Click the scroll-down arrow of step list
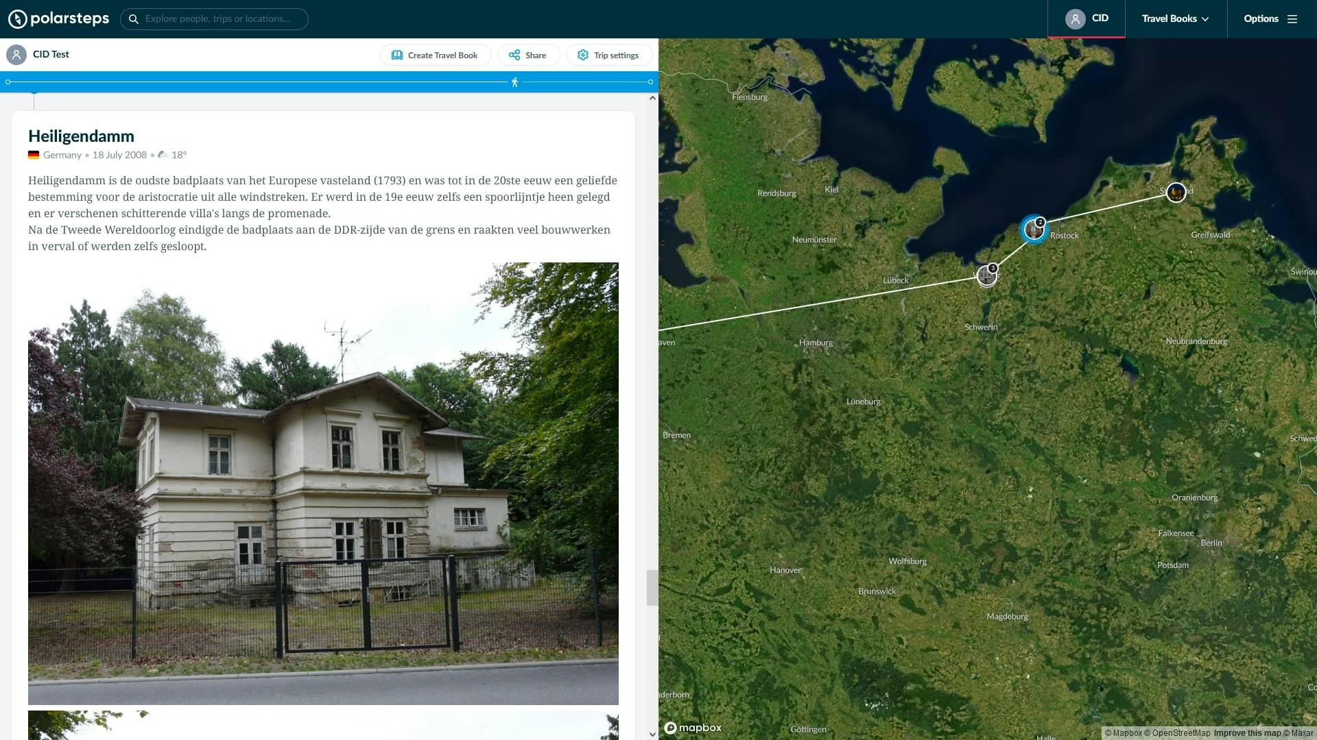The image size is (1317, 740). click(x=652, y=734)
